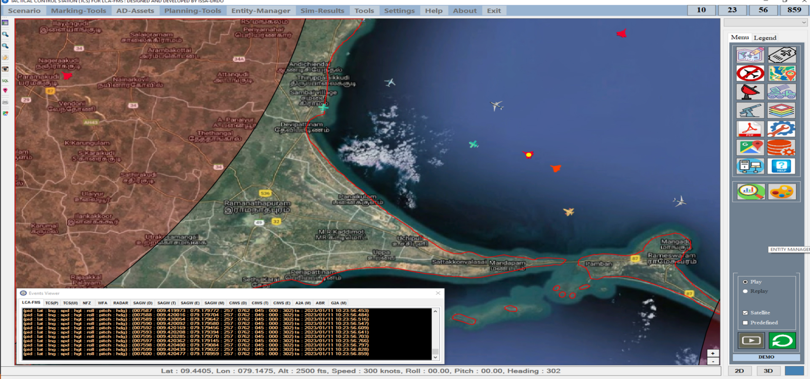The image size is (810, 379).
Task: Switch to 2D map view
Action: (x=739, y=371)
